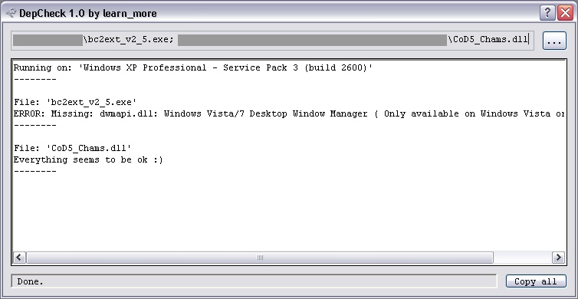Click the "Done." status bar
The height and width of the screenshot is (299, 578).
[254, 281]
